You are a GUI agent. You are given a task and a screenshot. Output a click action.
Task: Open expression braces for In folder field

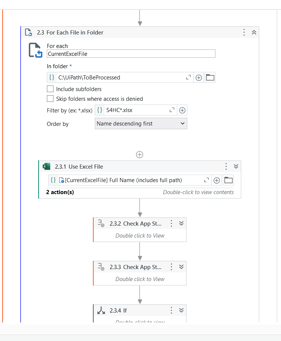52,78
